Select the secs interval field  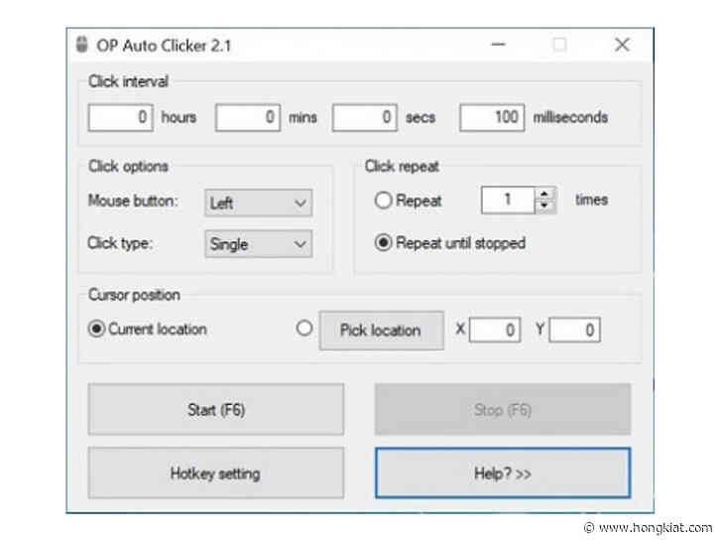click(365, 117)
